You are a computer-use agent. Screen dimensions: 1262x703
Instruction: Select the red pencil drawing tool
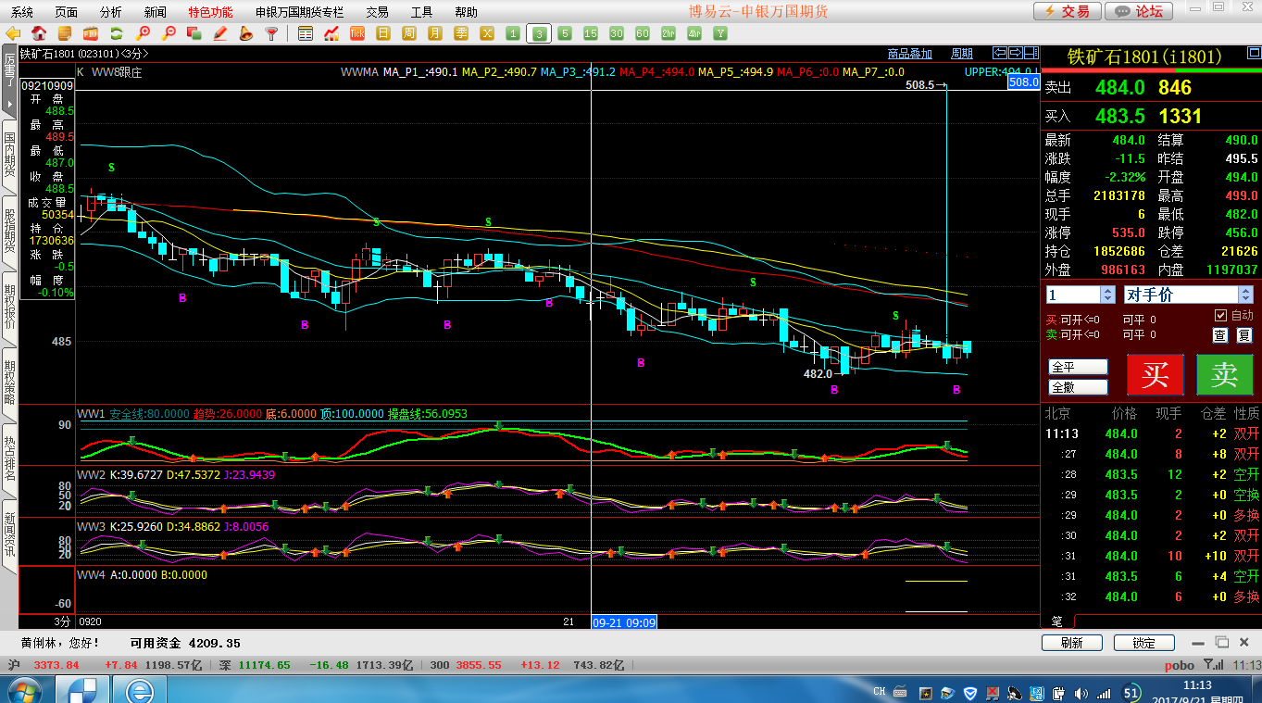click(220, 33)
